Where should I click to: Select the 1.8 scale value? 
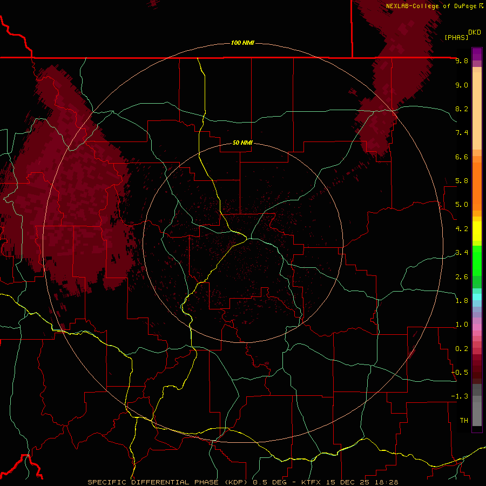[x=462, y=301]
